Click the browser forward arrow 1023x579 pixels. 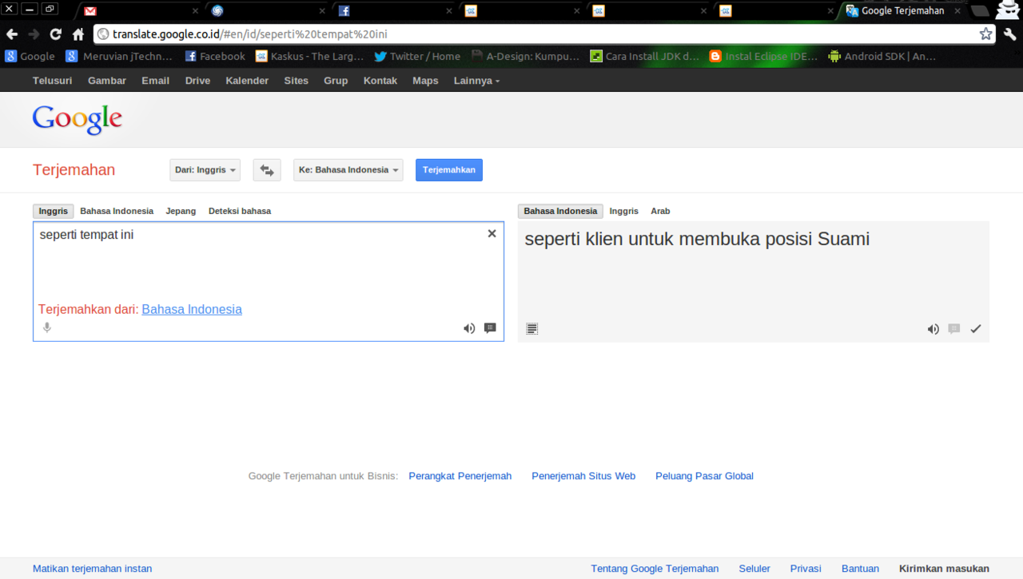click(x=34, y=34)
